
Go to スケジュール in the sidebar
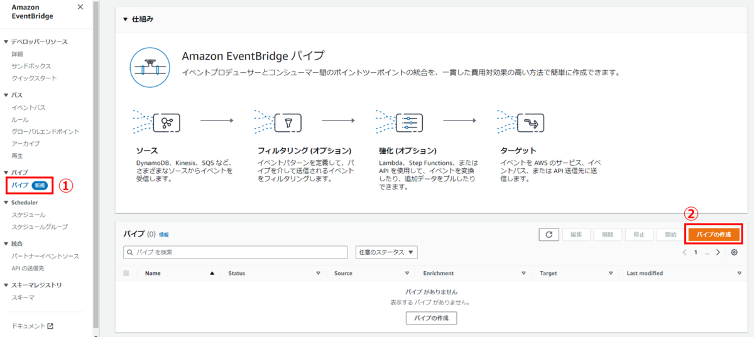pyautogui.click(x=28, y=215)
